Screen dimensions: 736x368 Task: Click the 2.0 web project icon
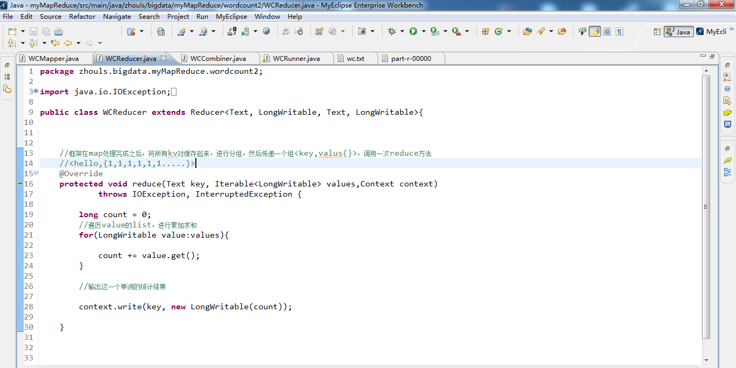coord(161,31)
